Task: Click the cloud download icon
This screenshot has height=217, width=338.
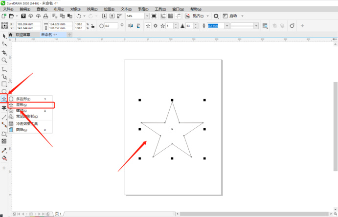Action: (31, 16)
